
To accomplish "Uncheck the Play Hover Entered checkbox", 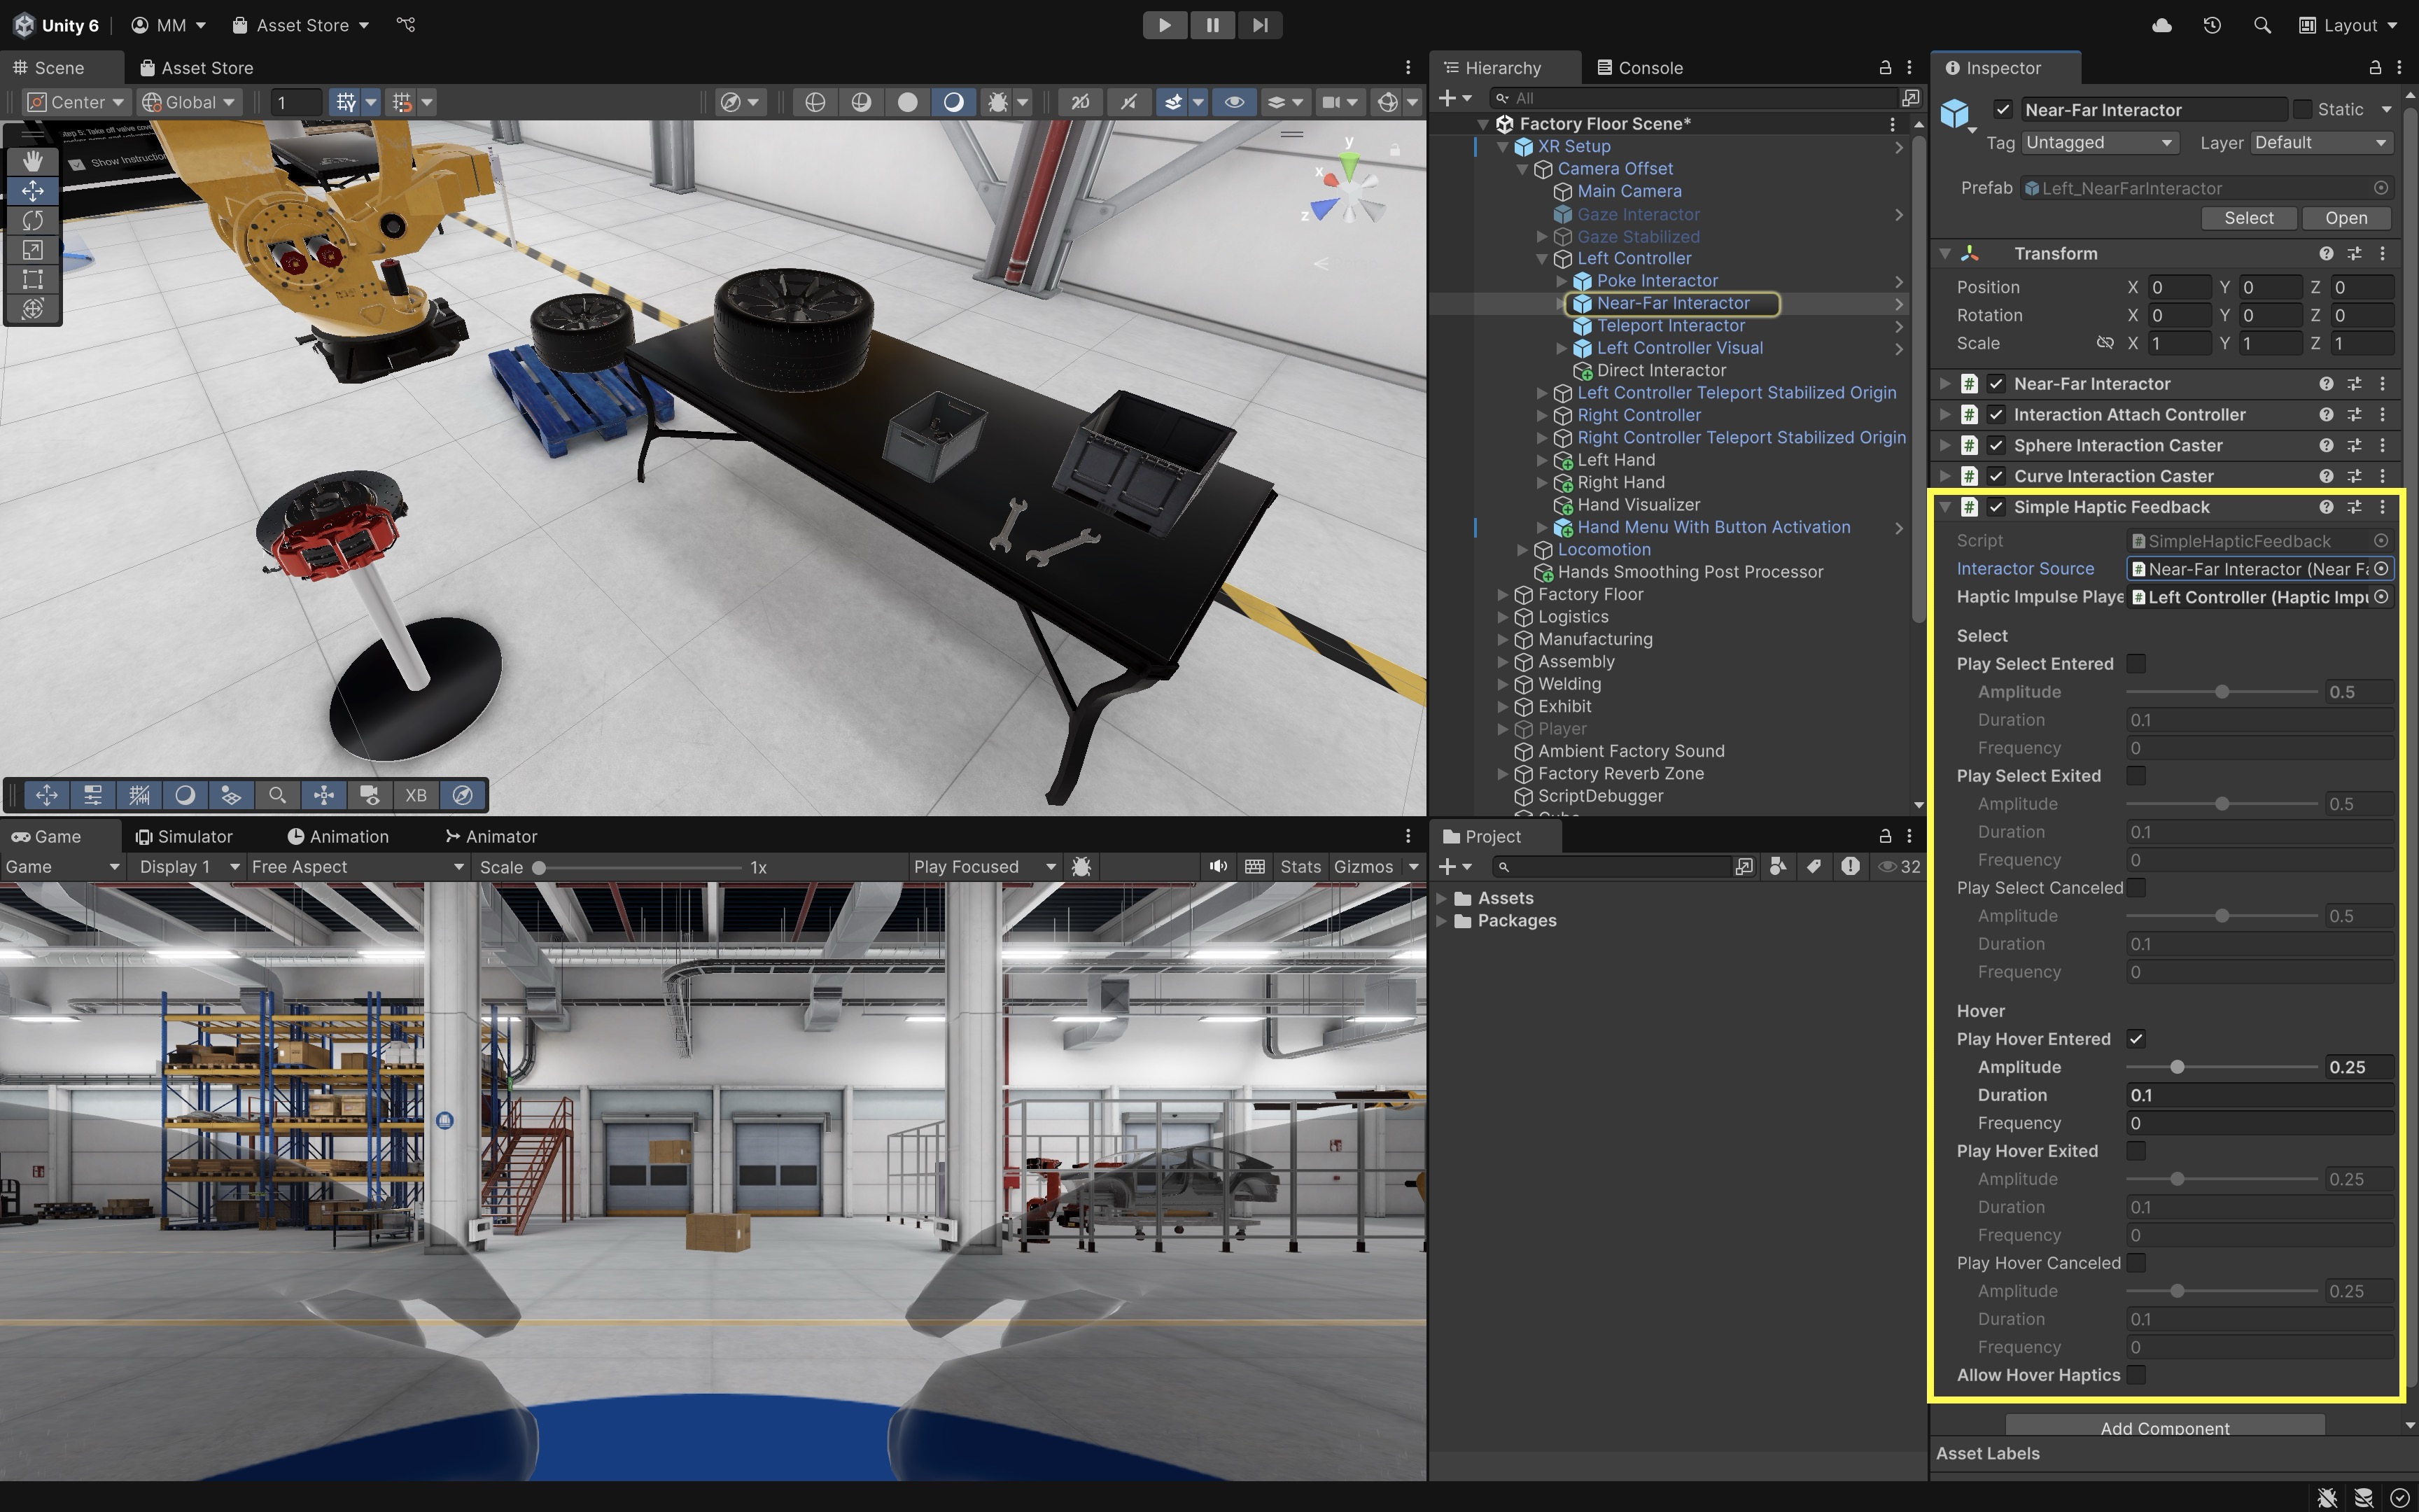I will (2136, 1039).
